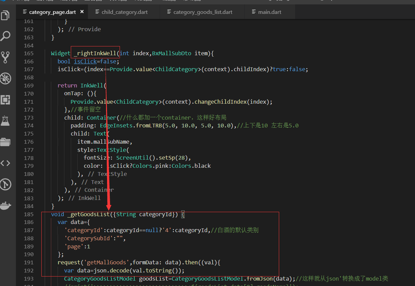Switch to the category_page.dart tab
This screenshot has width=415, height=286.
click(x=52, y=12)
